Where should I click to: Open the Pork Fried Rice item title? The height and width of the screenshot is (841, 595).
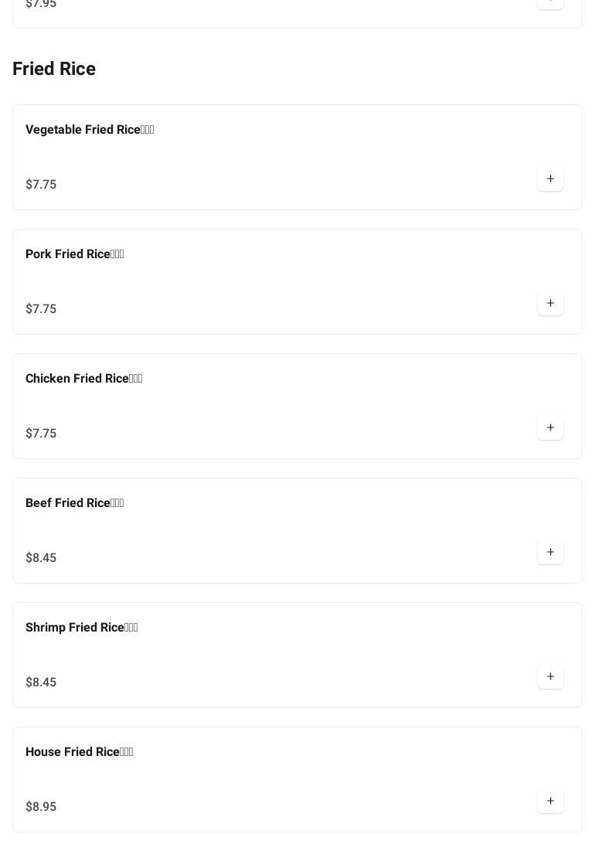click(74, 254)
